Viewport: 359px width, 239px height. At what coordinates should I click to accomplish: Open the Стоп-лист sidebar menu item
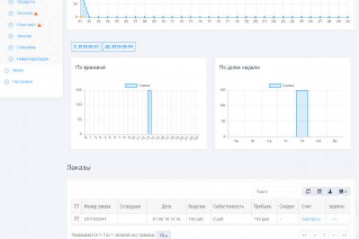26,24
